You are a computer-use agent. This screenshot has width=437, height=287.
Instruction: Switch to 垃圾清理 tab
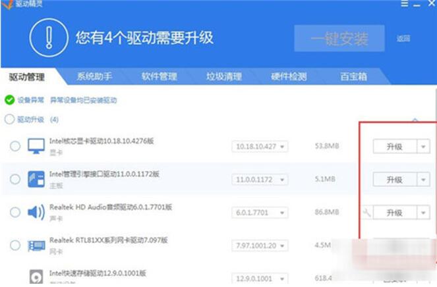(x=224, y=76)
